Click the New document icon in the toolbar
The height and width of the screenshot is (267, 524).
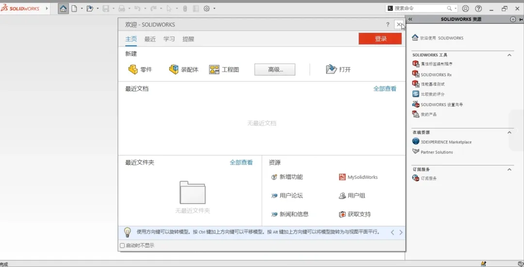[74, 9]
